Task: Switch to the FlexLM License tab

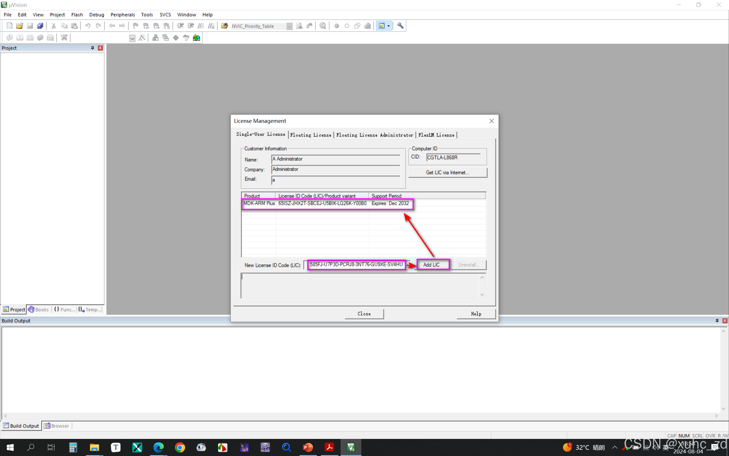Action: [436, 135]
